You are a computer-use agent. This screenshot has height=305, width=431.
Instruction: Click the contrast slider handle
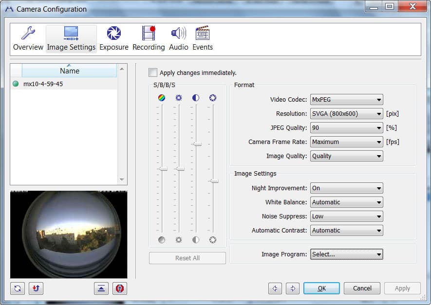[197, 144]
